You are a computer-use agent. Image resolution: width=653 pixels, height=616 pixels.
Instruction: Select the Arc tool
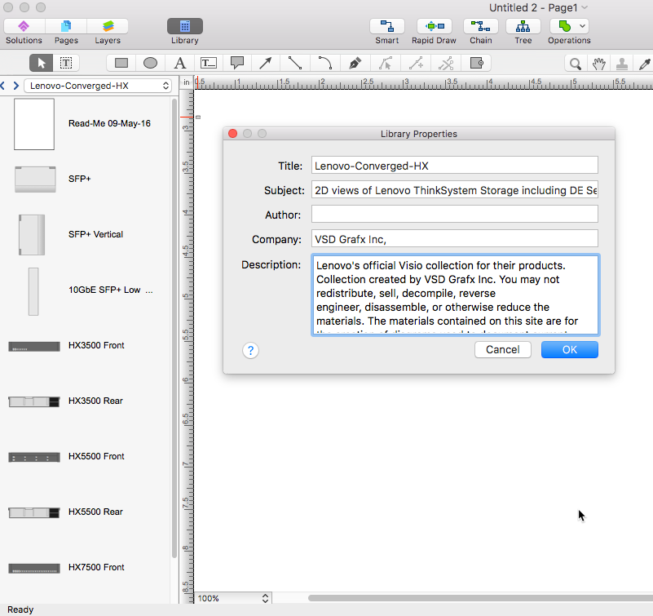[x=324, y=64]
